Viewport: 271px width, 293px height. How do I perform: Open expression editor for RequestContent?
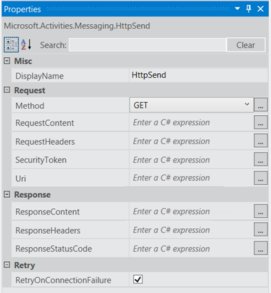pyautogui.click(x=261, y=122)
